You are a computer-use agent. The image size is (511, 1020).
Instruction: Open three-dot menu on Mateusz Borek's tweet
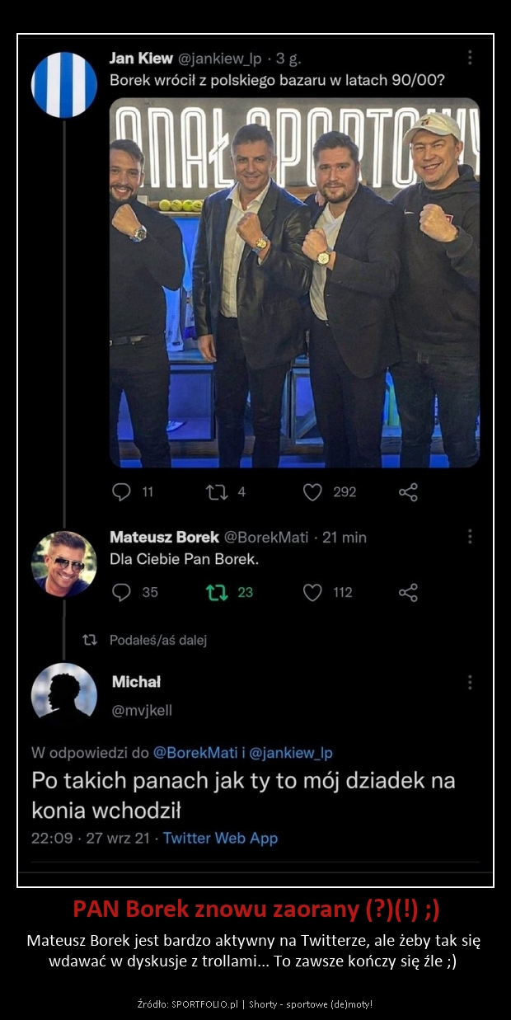pos(470,537)
